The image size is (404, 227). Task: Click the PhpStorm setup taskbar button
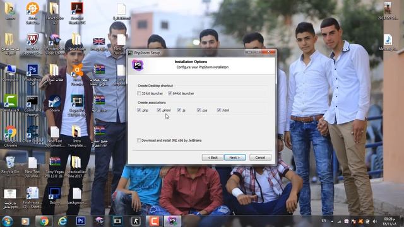click(x=172, y=221)
